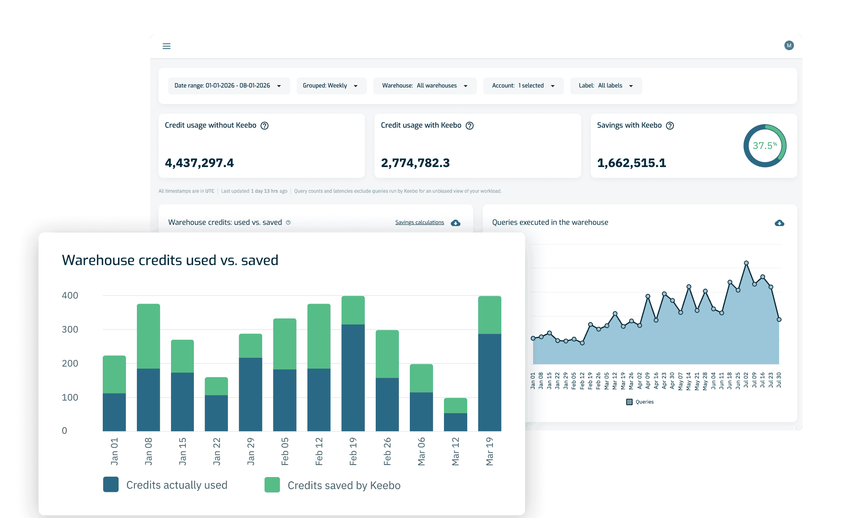Toggle Credits actually used legend swatch
Screen dimensions: 857x518
111,485
